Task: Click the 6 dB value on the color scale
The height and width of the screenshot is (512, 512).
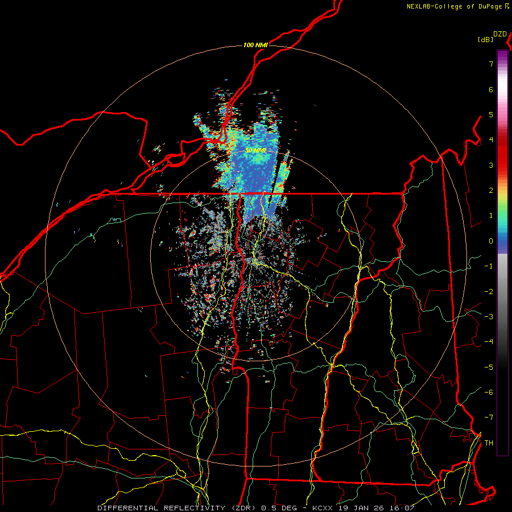Action: tap(491, 89)
